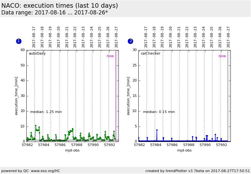Click the 'median: 0.15 min' annotation
Viewport: 251px width, 174px height.
coord(159,112)
